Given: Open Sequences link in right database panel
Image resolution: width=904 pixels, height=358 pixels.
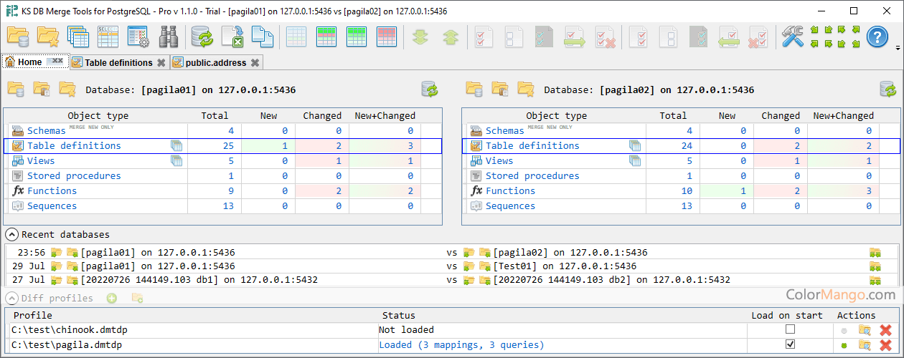Looking at the screenshot, I should coord(510,205).
